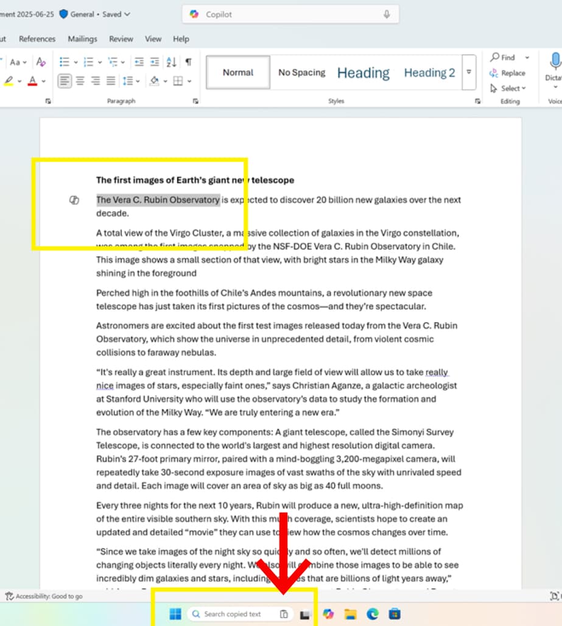Toggle the show paragraph marks button
Screen dimensions: 562x626
(189, 62)
